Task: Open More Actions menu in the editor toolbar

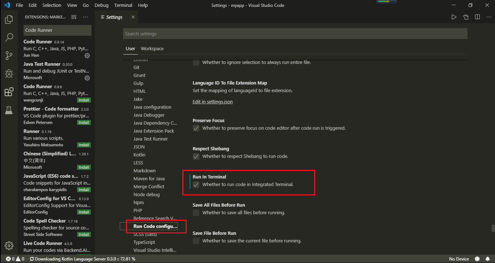Action: pos(488,17)
